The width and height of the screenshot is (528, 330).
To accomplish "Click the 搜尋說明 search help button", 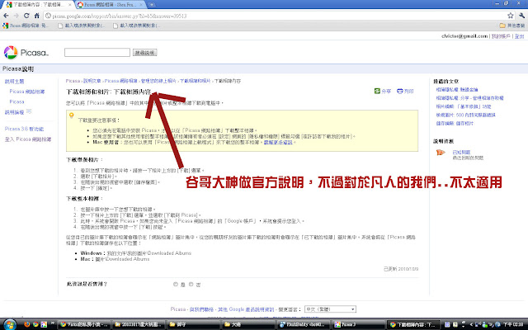I will [x=144, y=53].
